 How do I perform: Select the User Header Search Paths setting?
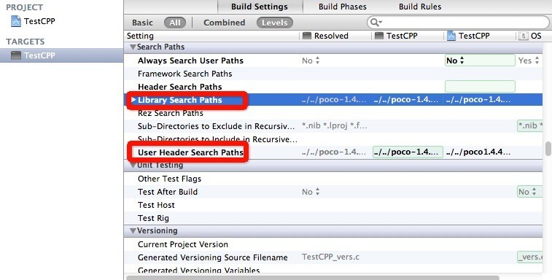pos(190,152)
